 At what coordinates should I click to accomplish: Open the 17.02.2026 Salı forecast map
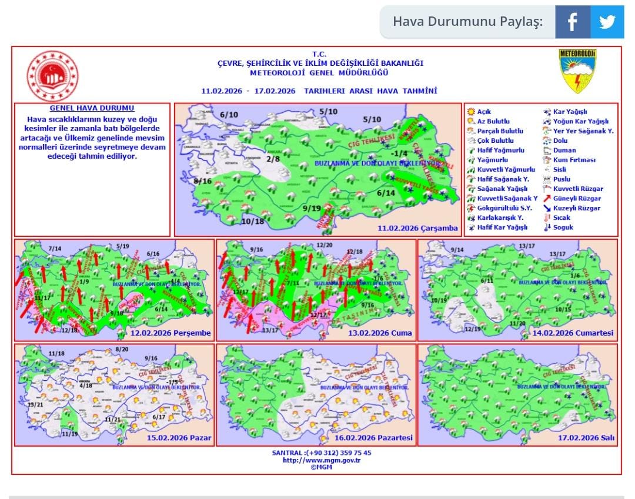tap(517, 394)
